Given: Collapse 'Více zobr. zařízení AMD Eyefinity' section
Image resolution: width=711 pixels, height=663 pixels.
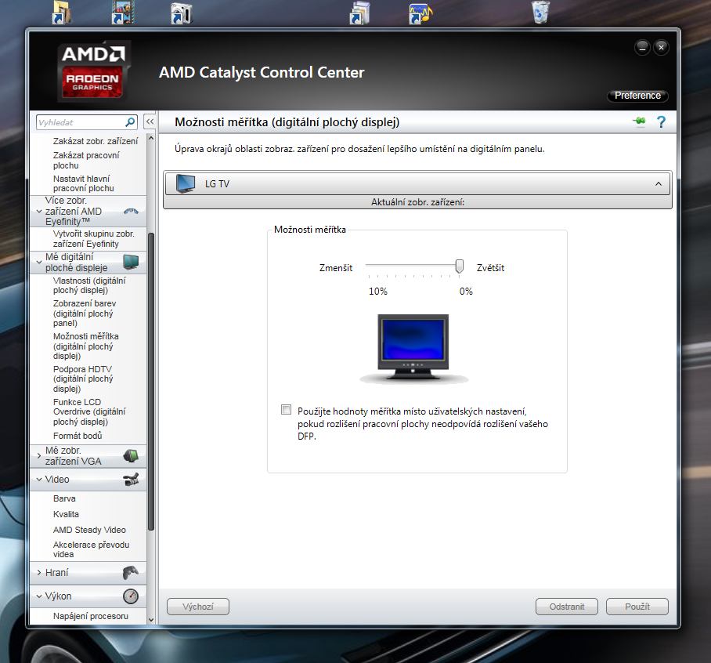Looking at the screenshot, I should 39,211.
